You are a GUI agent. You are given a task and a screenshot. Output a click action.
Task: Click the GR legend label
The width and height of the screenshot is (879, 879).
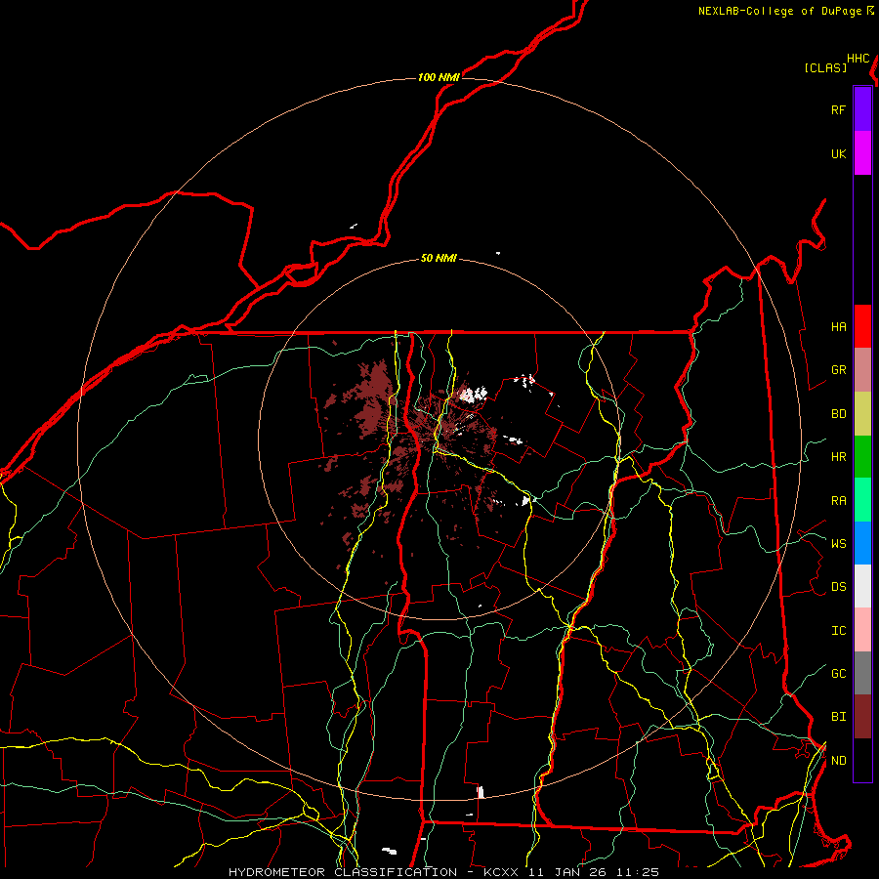click(x=838, y=370)
